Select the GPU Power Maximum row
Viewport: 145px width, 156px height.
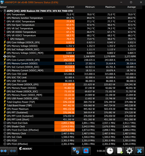tap(68, 109)
